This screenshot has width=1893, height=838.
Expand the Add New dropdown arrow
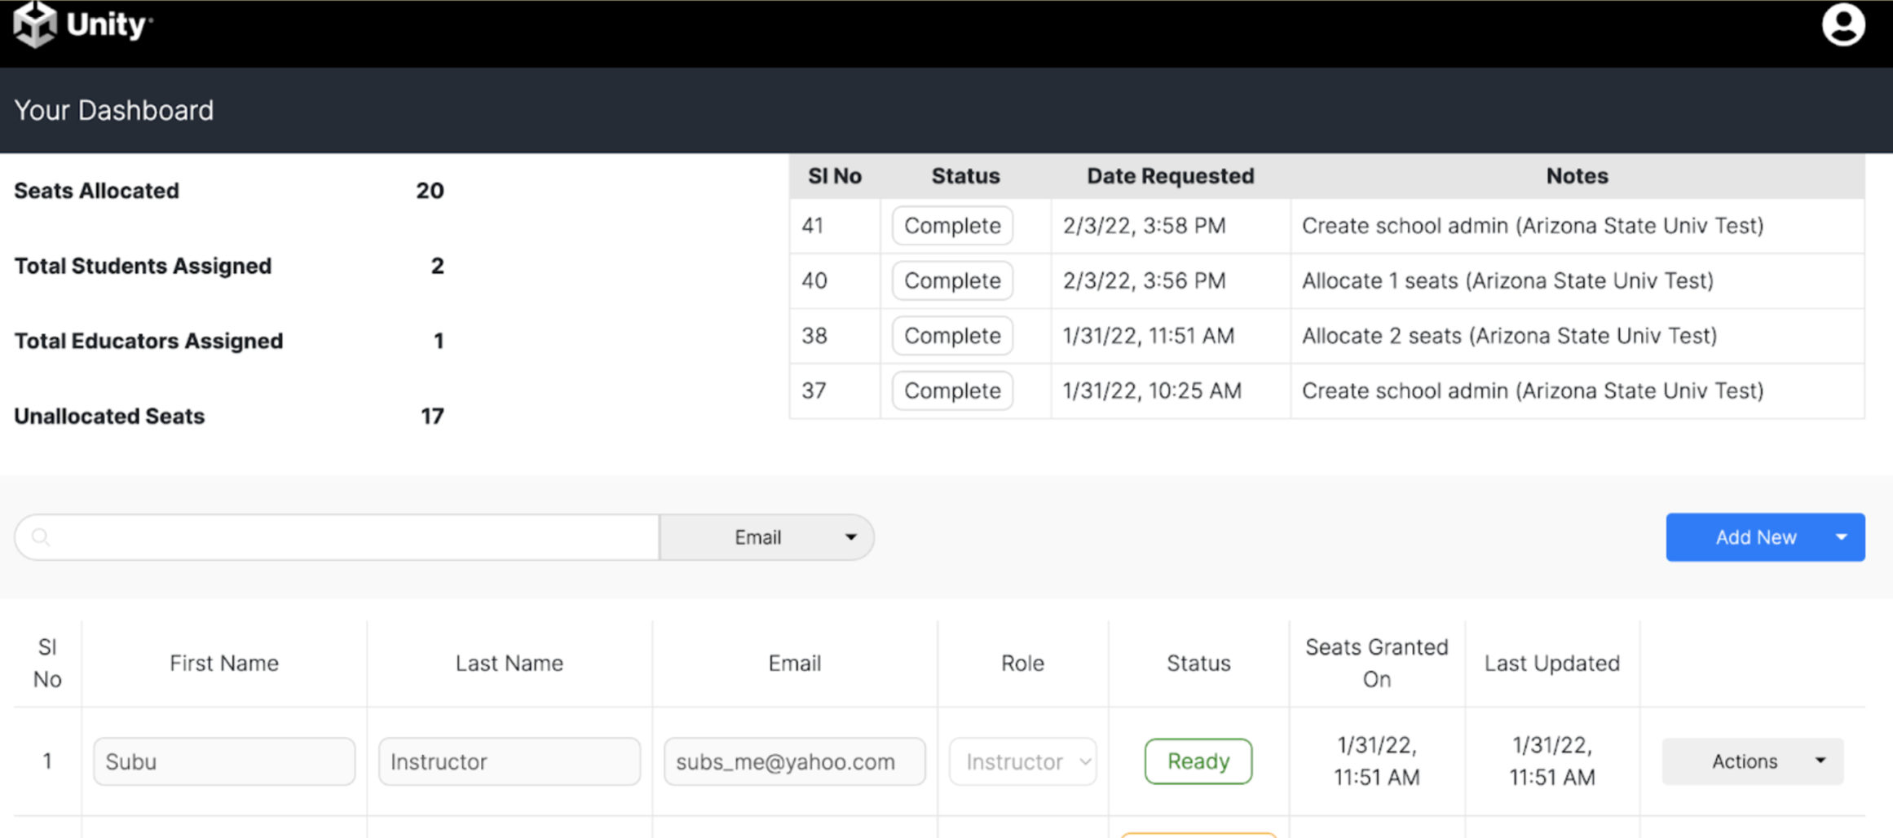(1842, 537)
